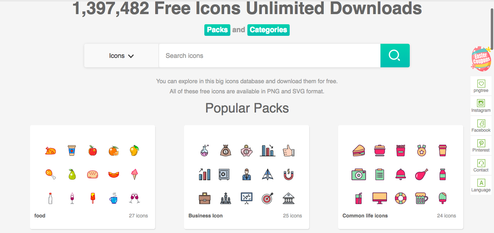
Task: Select the magnet icon in Business pack
Action: (x=289, y=174)
